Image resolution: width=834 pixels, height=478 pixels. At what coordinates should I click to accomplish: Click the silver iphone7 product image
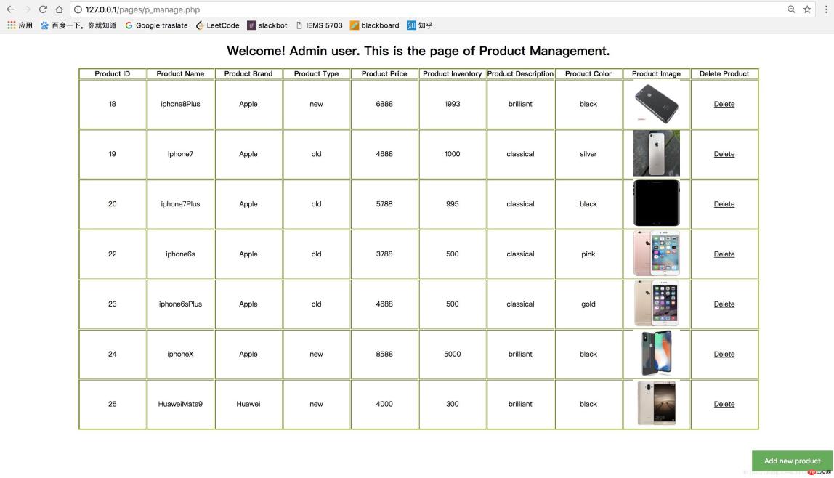pos(656,153)
